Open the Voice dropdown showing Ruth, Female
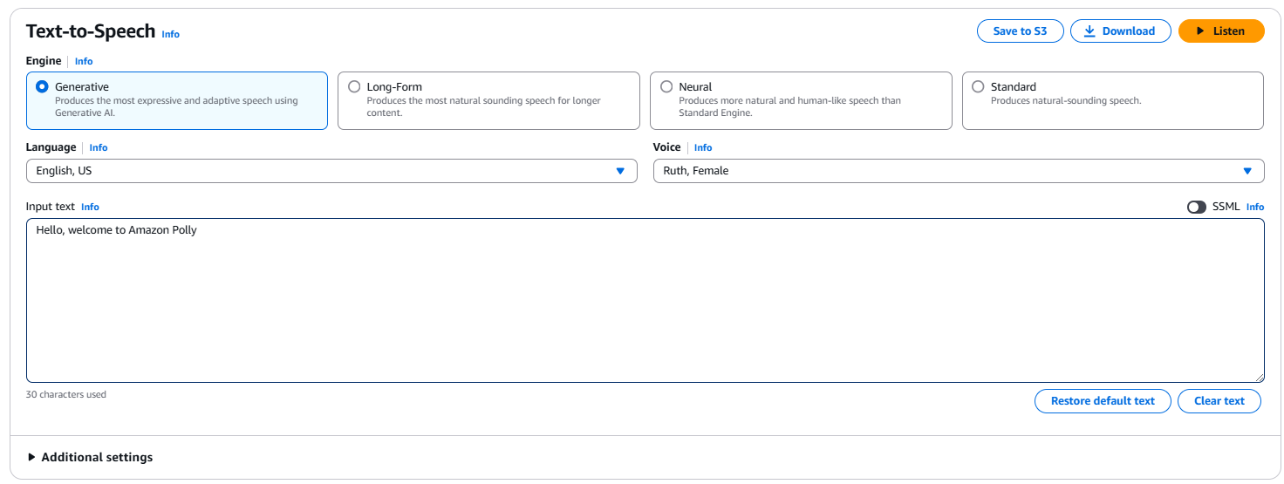The image size is (1284, 484). tap(959, 171)
